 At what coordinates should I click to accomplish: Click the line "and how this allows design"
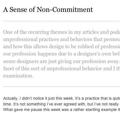coord(62,47)
